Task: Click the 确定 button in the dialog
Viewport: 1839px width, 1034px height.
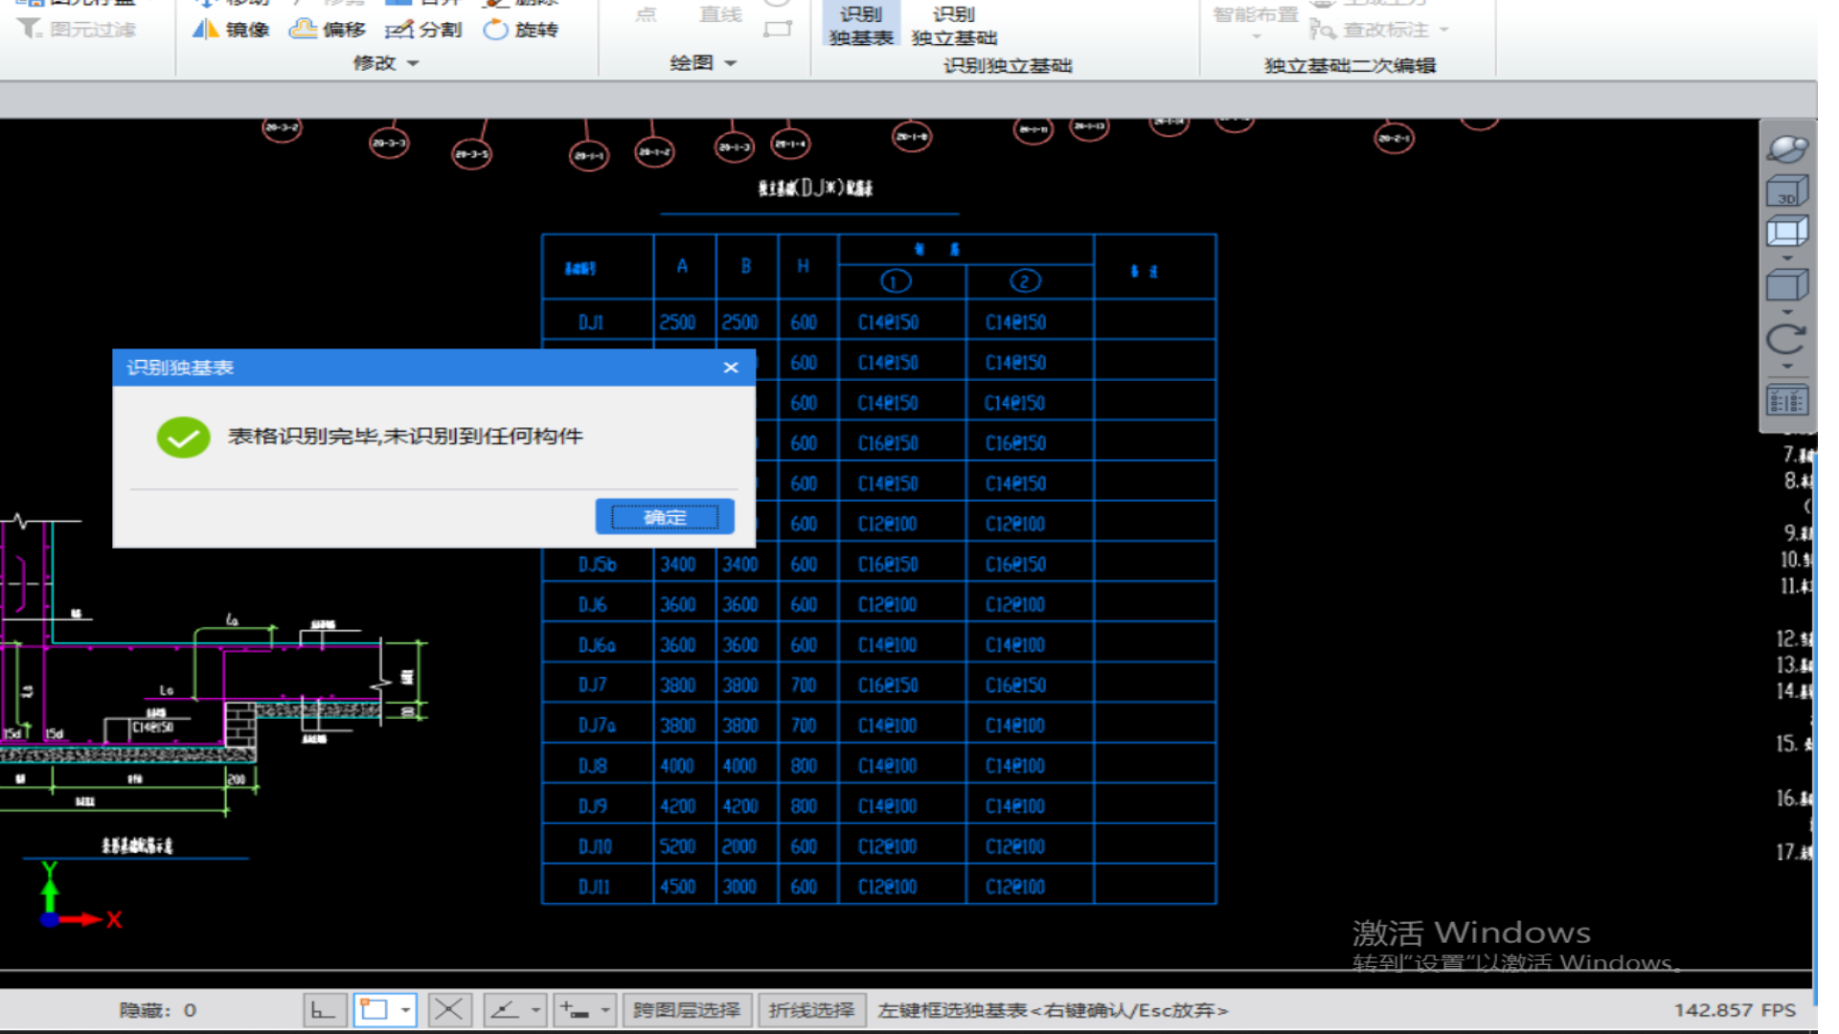Action: [x=665, y=517]
